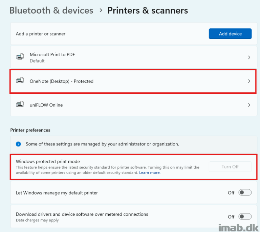Expand uniFLOW Online chevron arrow
The width and height of the screenshot is (260, 232).
point(249,105)
